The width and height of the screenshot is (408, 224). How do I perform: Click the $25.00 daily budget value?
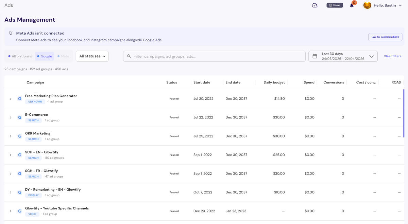point(279,155)
